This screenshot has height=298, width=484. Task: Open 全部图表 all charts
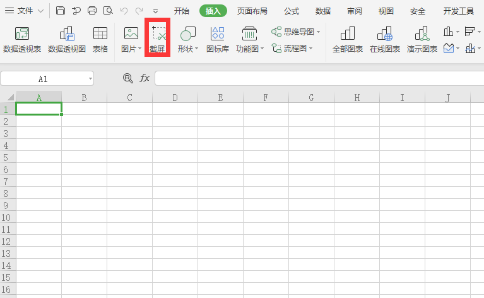point(348,40)
